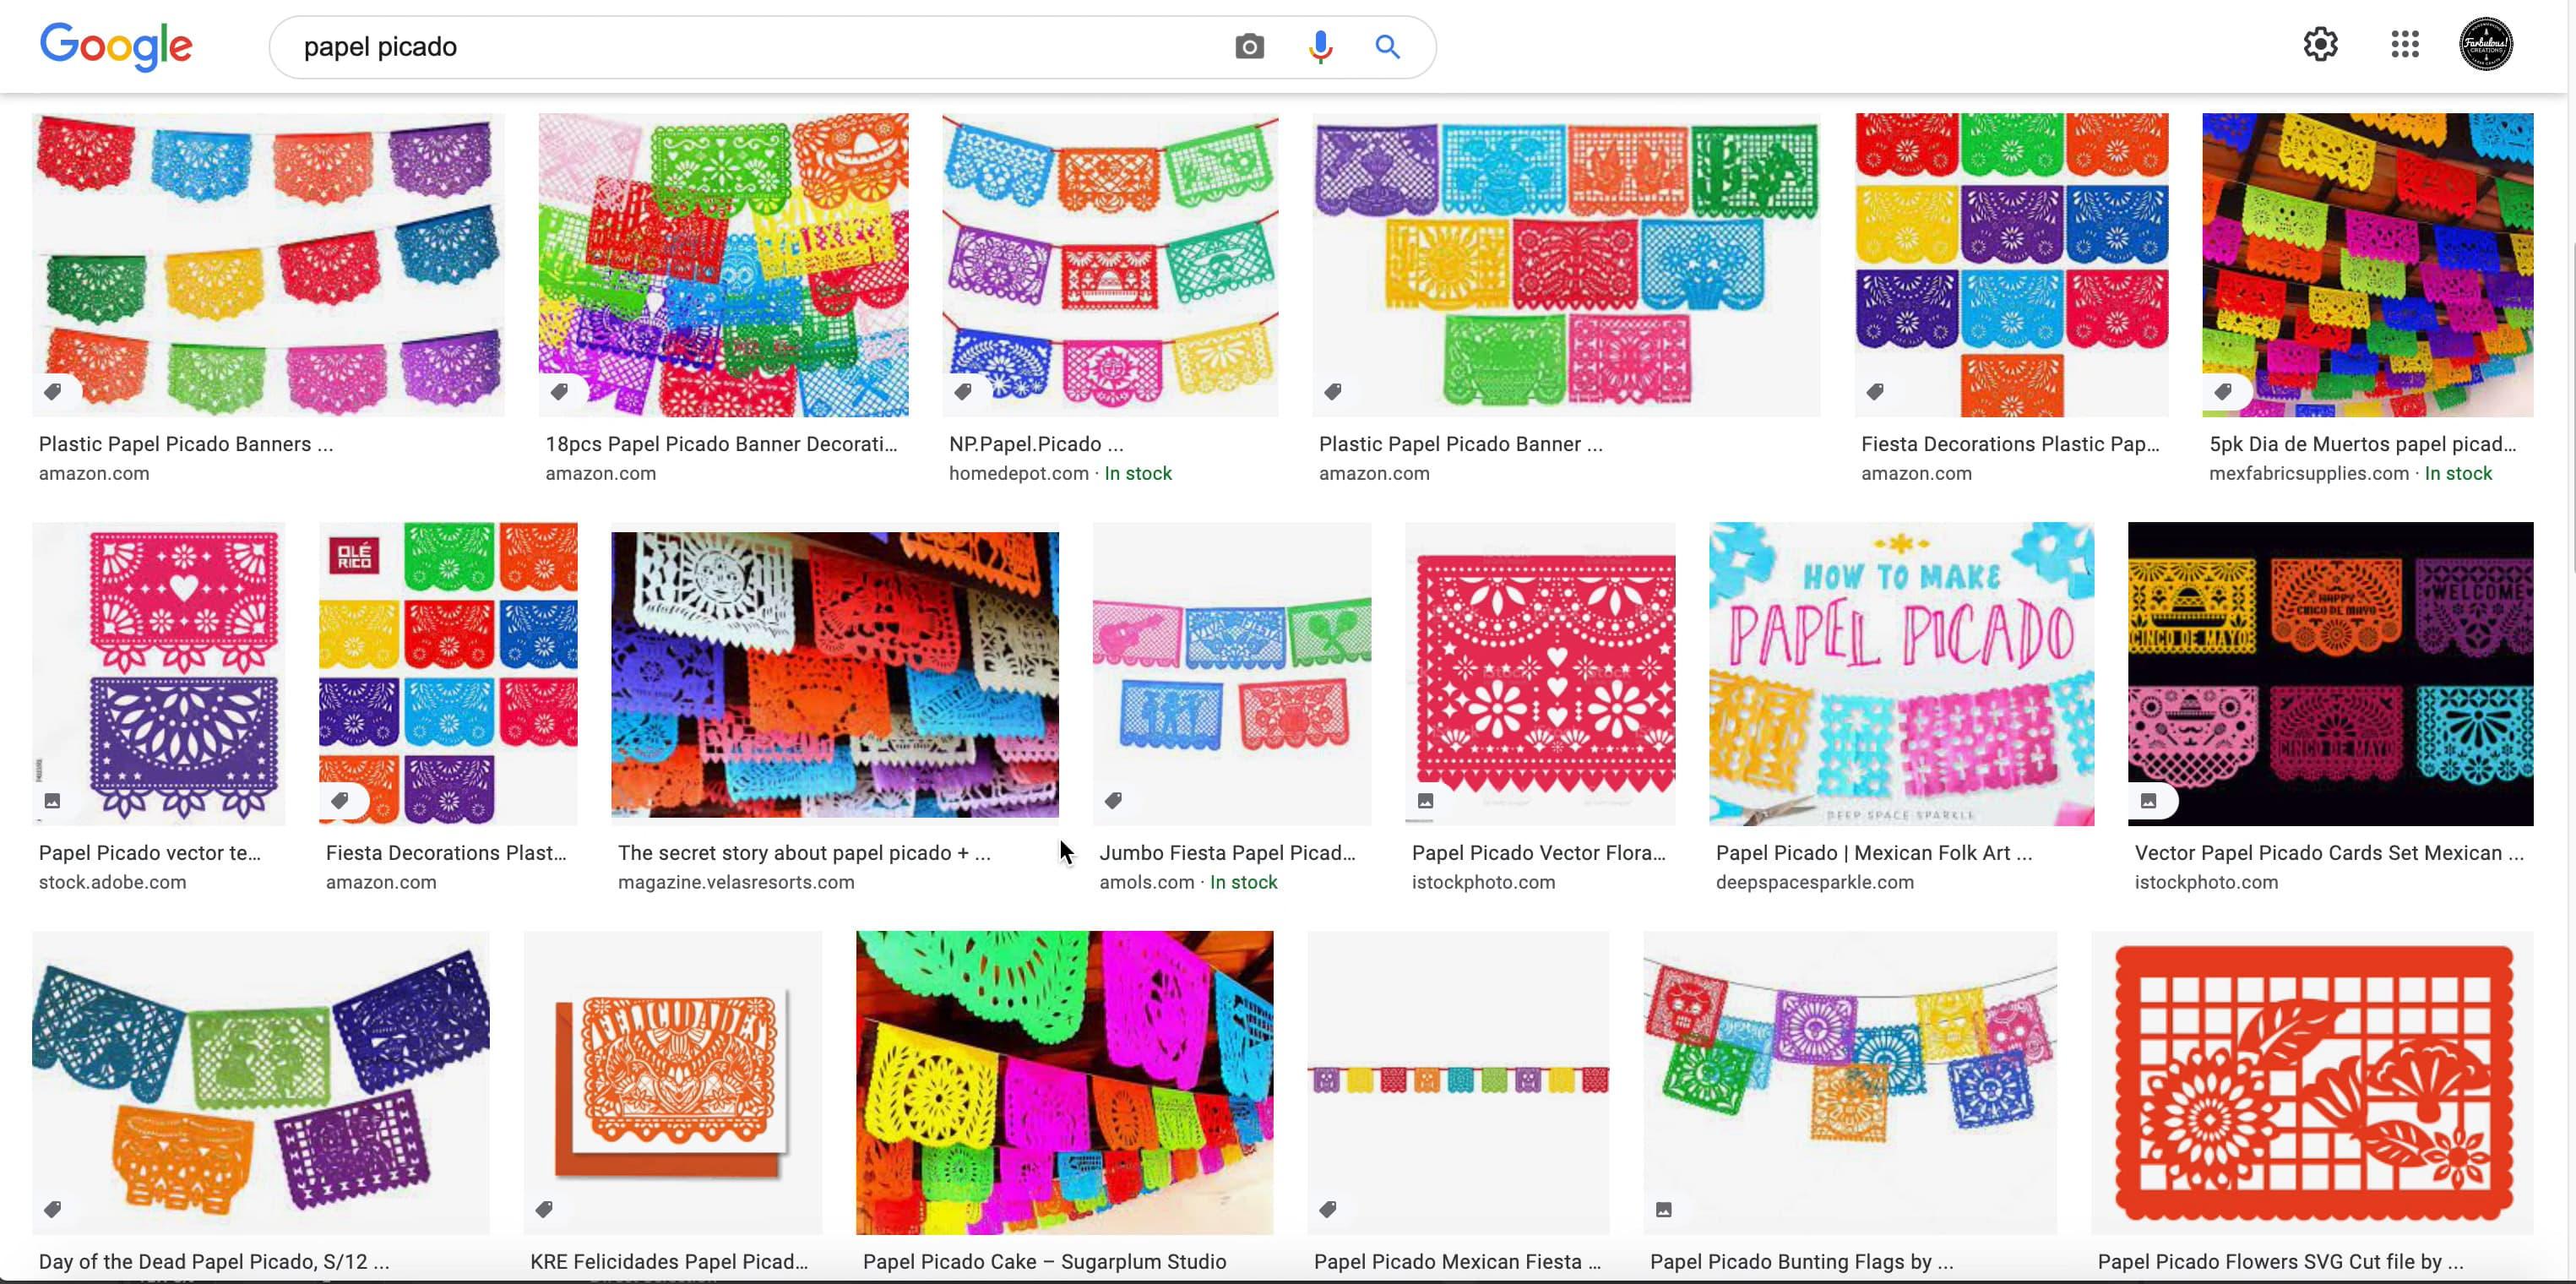Screen dimensions: 2576x1284
Task: Open the settings gear menu
Action: pos(2320,44)
